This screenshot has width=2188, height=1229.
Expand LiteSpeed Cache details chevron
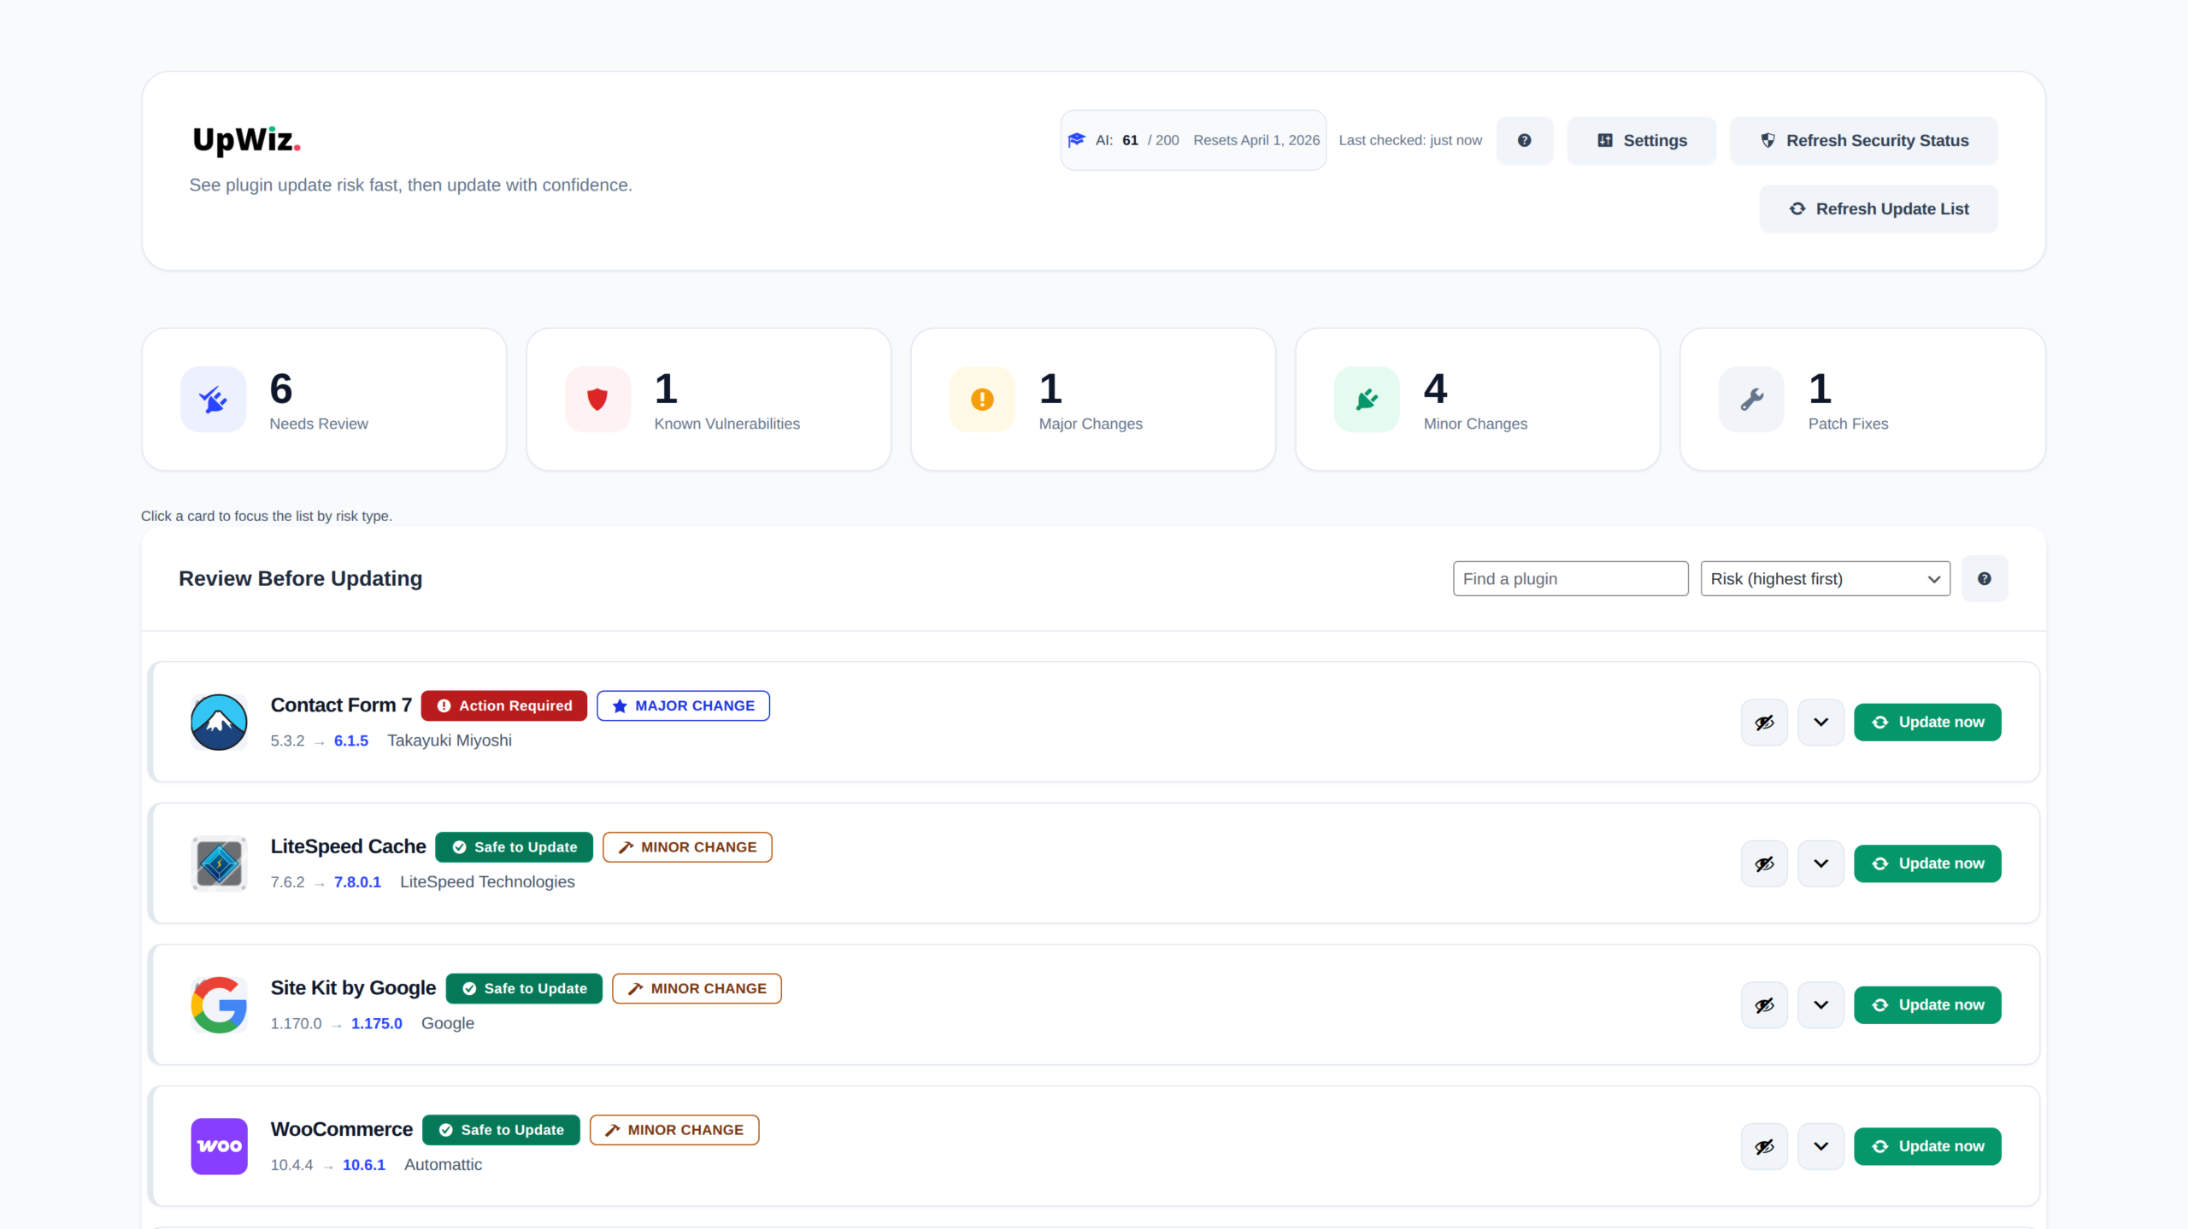coord(1820,863)
